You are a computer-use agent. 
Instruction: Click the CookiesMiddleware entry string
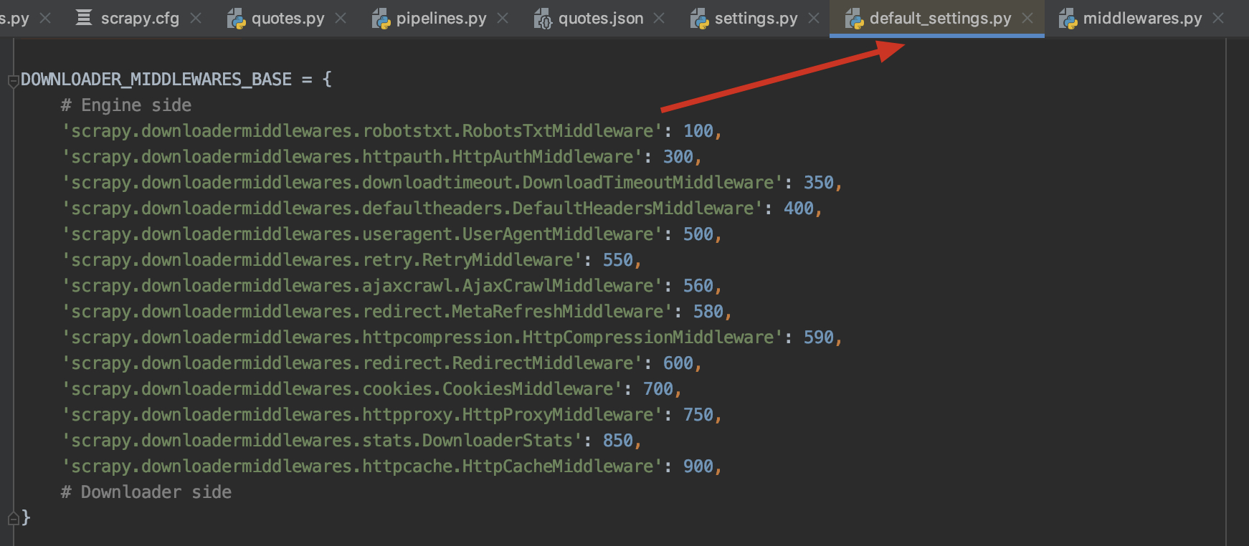point(342,389)
